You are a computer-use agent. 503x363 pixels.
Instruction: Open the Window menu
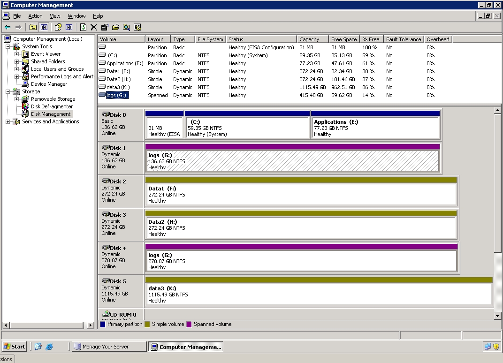(x=76, y=16)
